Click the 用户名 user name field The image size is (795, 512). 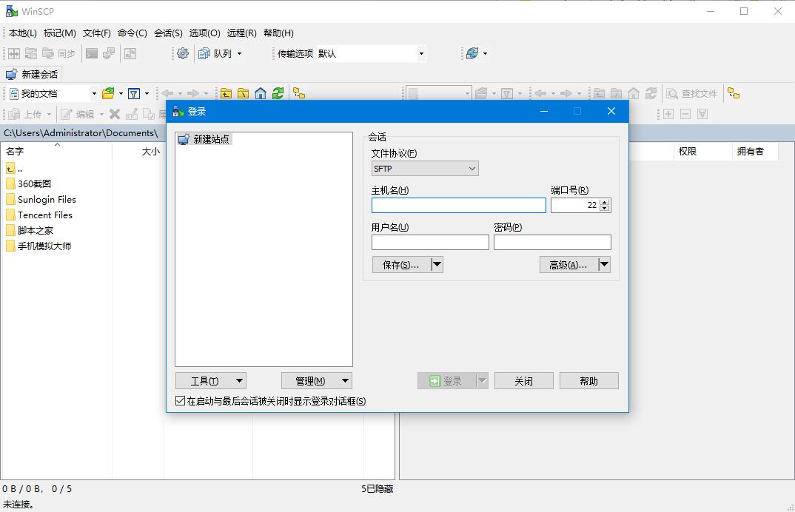pyautogui.click(x=431, y=243)
